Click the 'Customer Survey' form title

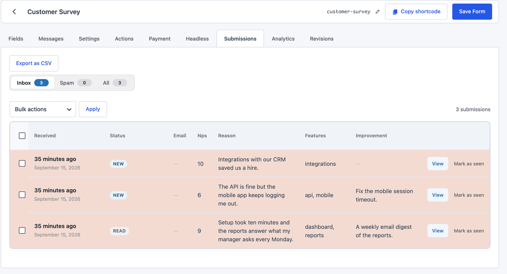click(x=54, y=12)
